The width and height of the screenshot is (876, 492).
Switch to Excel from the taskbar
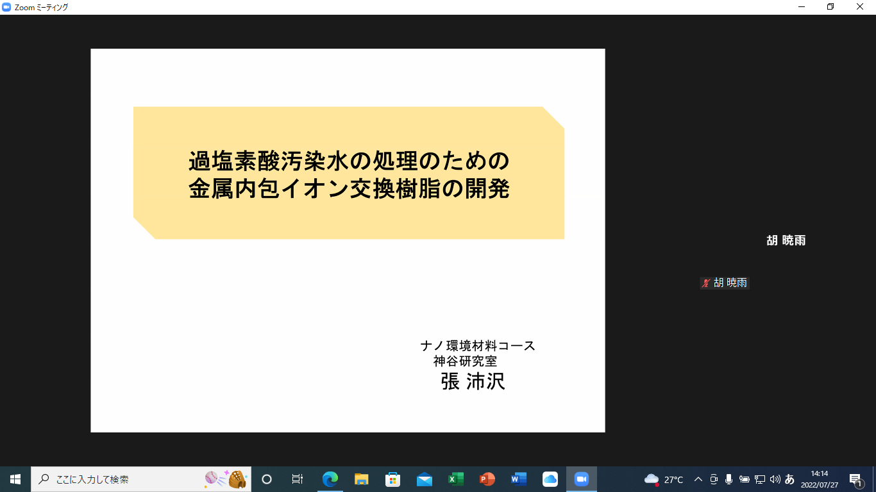[455, 479]
